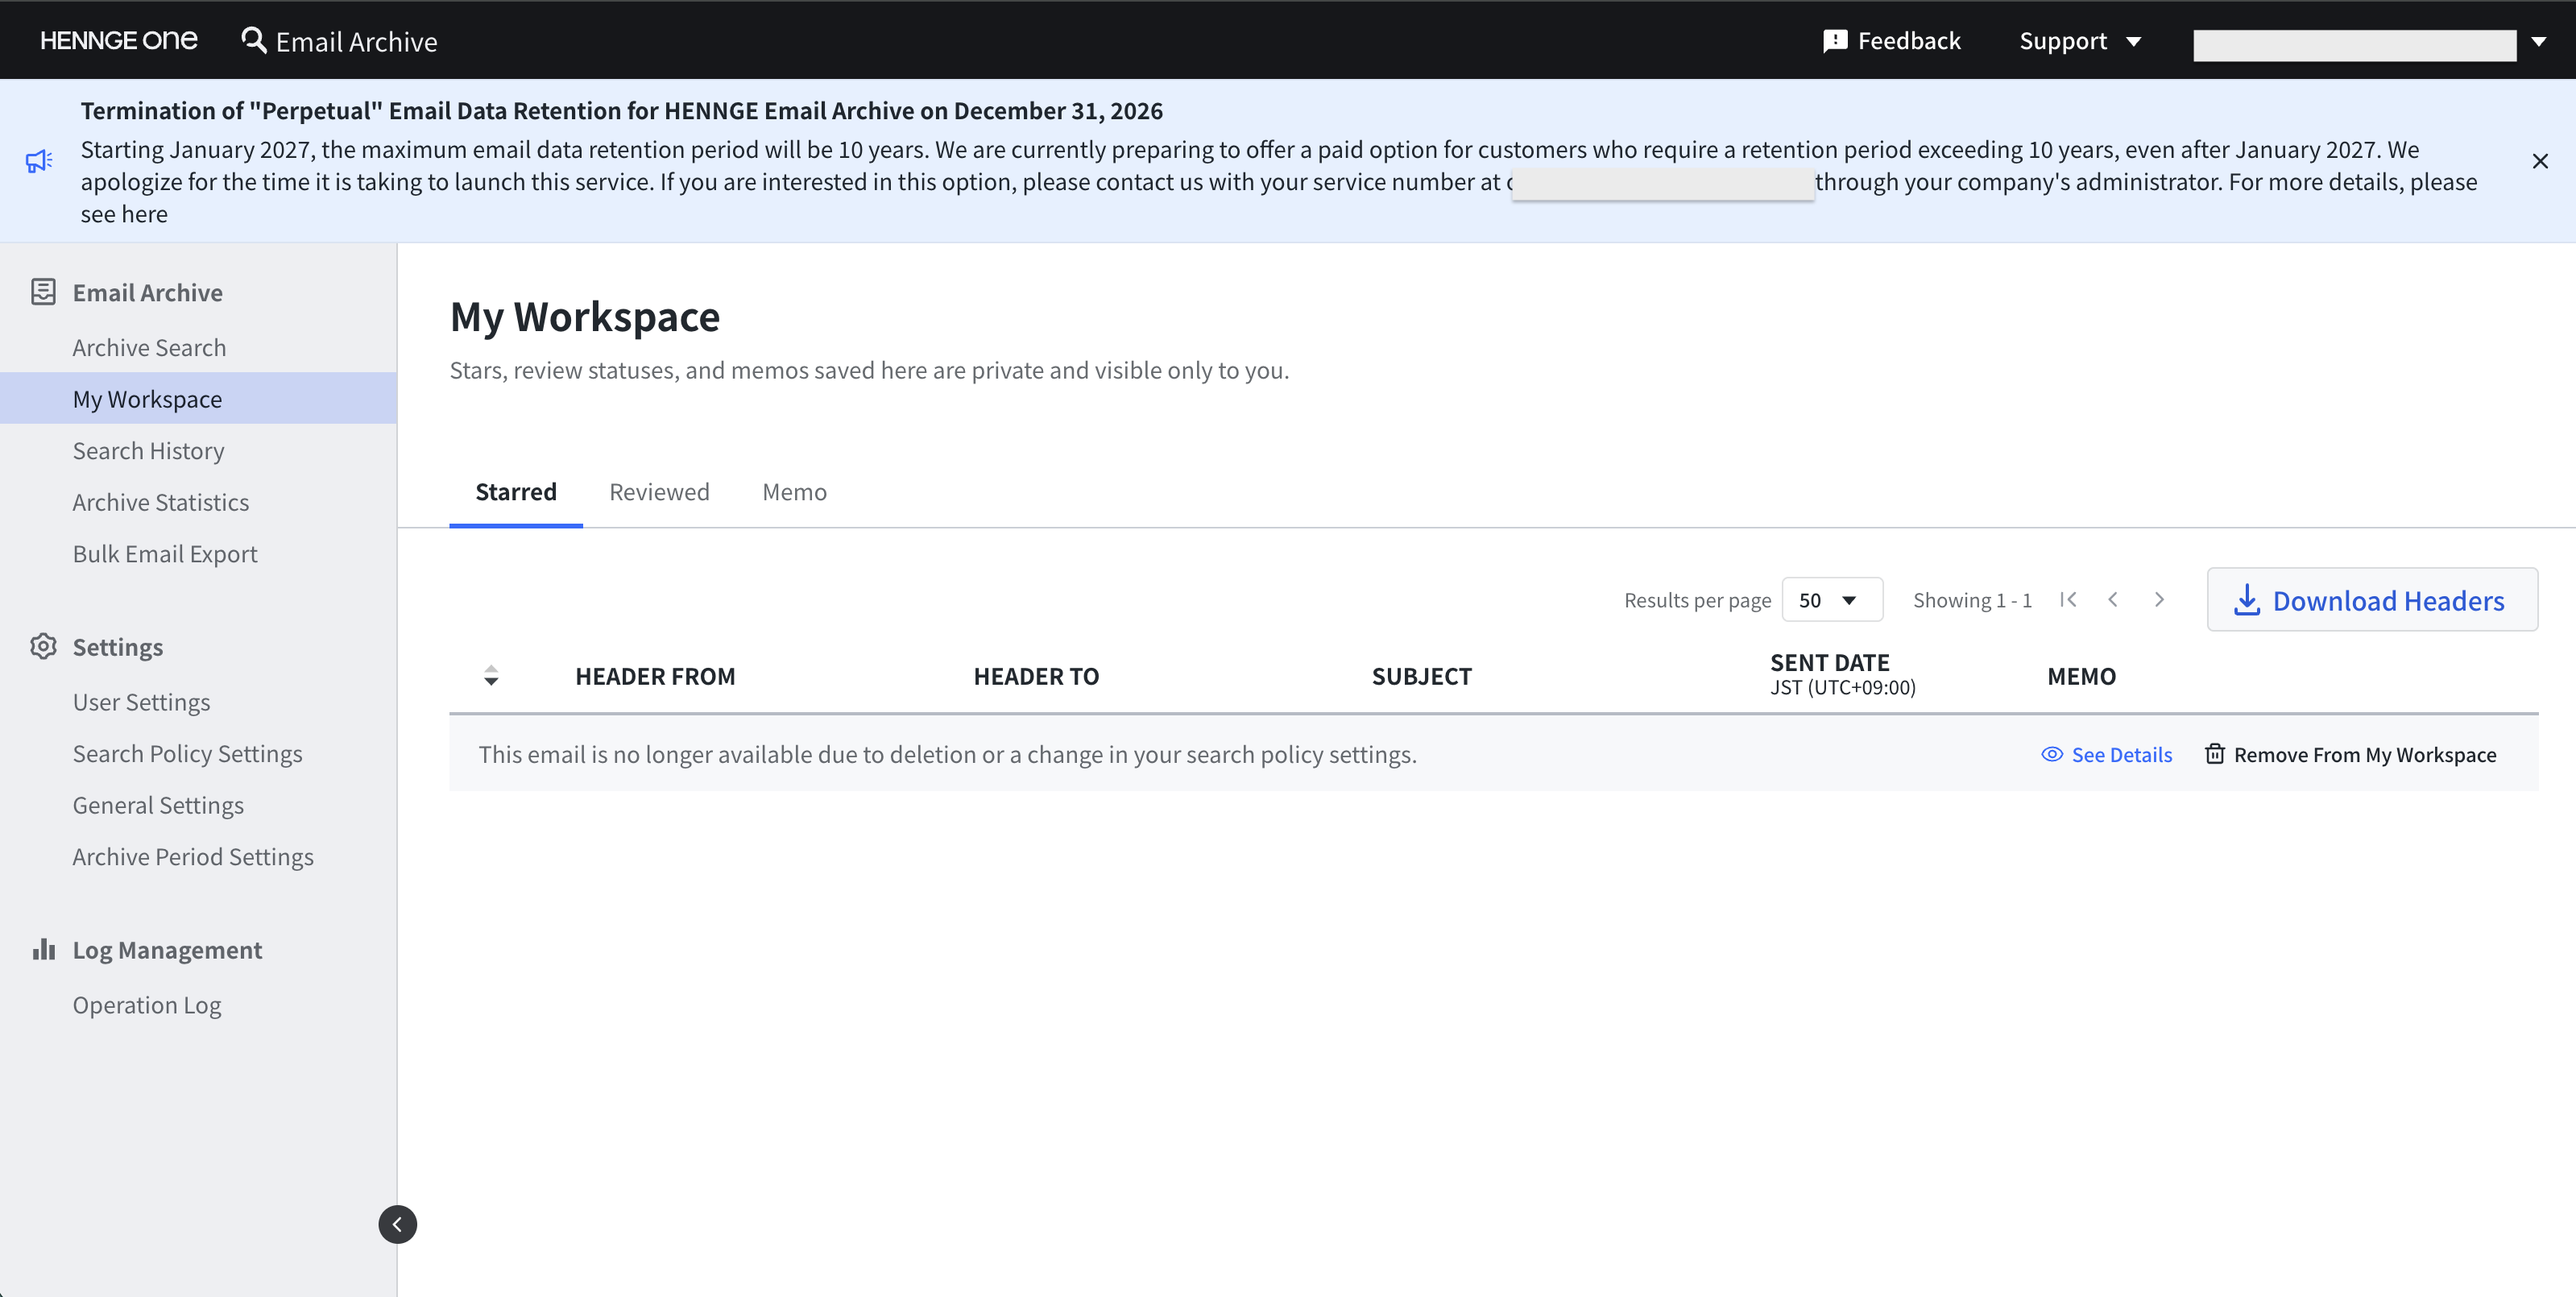
Task: Click the eye icon beside See Details
Action: pyautogui.click(x=2052, y=754)
